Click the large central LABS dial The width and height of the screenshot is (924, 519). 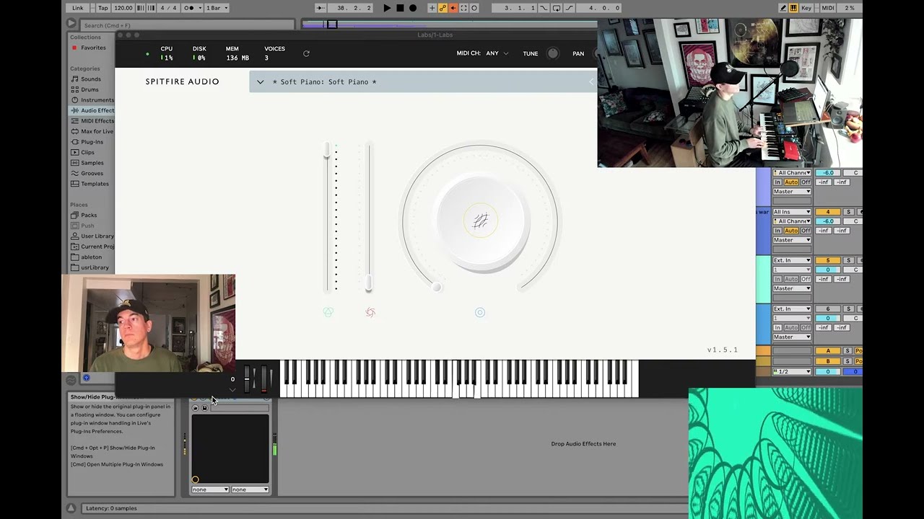[480, 221]
